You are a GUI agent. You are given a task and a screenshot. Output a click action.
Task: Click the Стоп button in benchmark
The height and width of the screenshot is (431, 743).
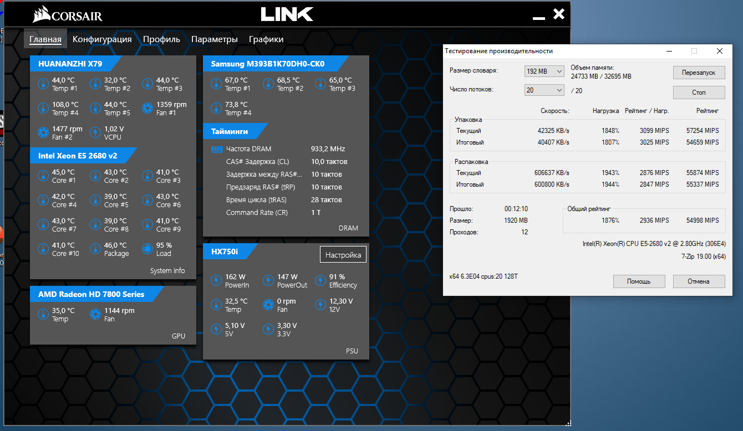(699, 93)
